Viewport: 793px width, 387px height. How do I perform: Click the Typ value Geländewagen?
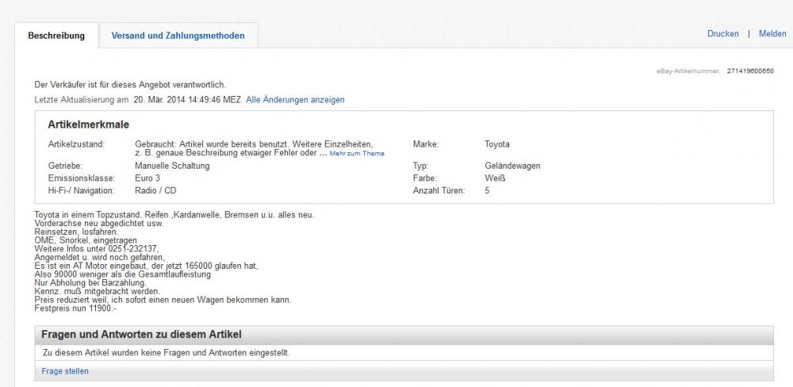pyautogui.click(x=512, y=166)
